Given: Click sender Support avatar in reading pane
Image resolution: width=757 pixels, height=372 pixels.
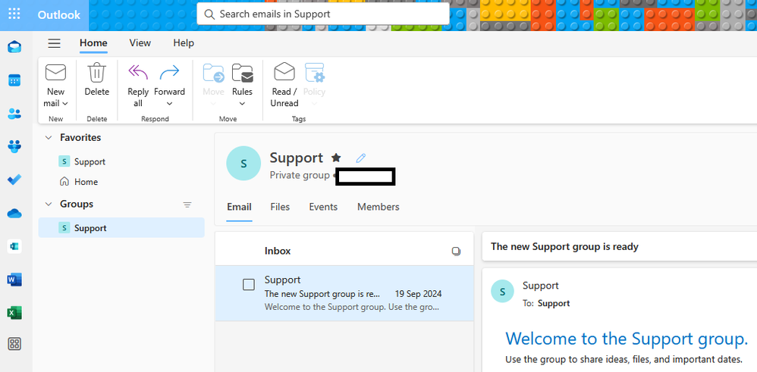Looking at the screenshot, I should [503, 292].
